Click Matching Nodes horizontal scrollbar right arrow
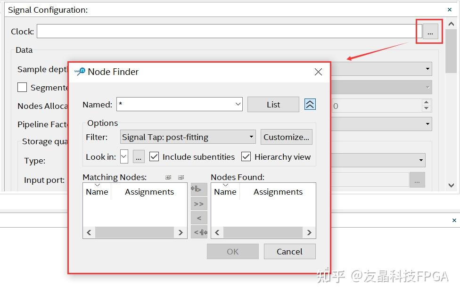460x295 pixels. (x=181, y=232)
